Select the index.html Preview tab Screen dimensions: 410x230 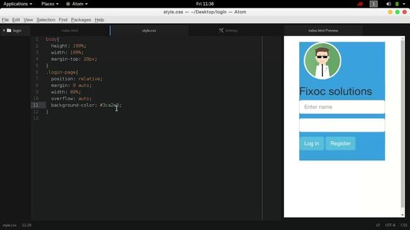pos(323,31)
